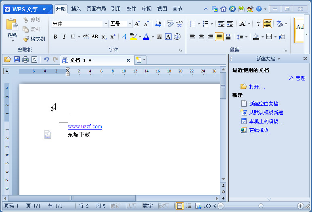
Task: Click the paragraph shading paint bucket icon
Action: tap(256, 37)
